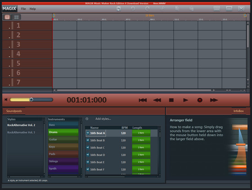252x190 pixels.
Task: Preview 16th Beat A speaker icon
Action: point(88,133)
